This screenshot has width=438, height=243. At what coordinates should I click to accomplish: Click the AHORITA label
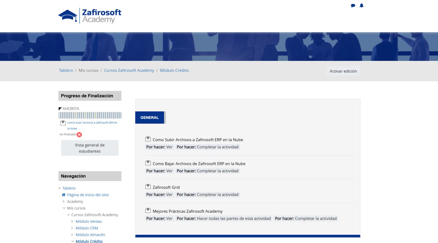(x=71, y=109)
